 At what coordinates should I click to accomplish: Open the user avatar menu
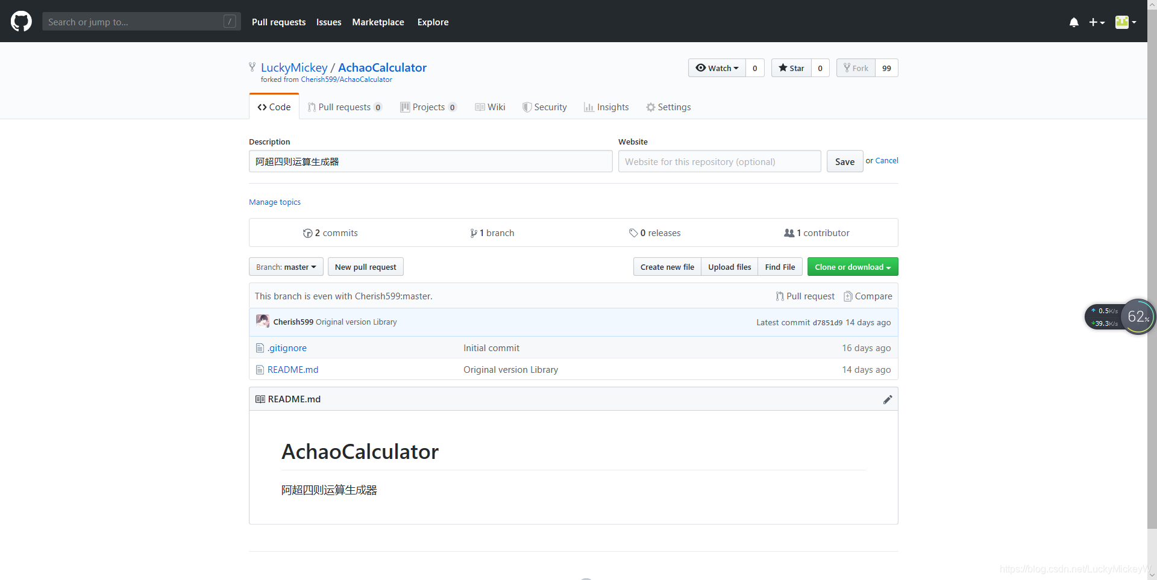click(1126, 22)
